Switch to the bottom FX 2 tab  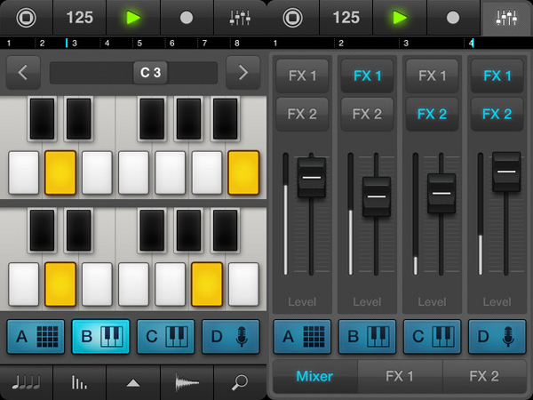484,376
